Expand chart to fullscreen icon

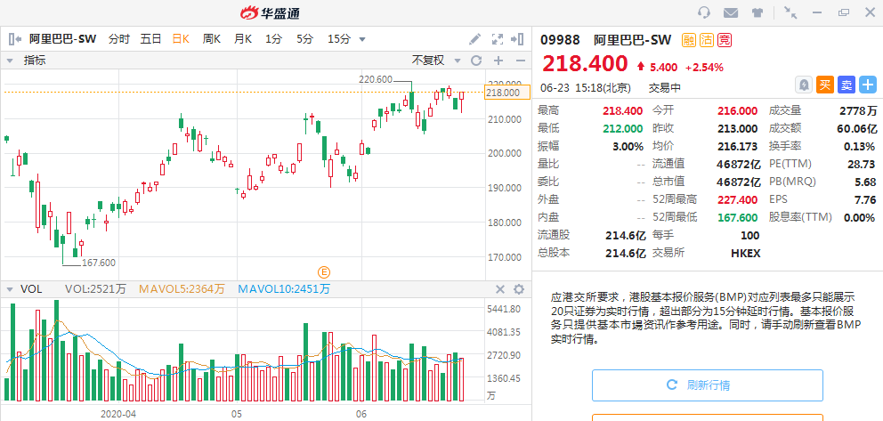click(x=498, y=39)
